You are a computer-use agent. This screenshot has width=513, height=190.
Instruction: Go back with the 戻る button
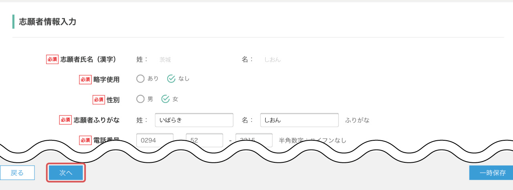point(17,173)
